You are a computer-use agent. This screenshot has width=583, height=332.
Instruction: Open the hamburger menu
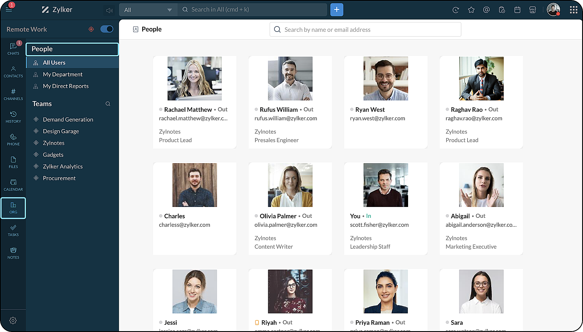(x=9, y=10)
